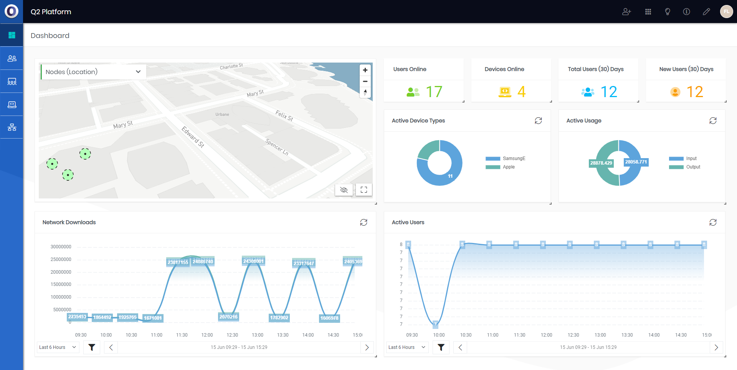737x370 pixels.
Task: Select the top map node marker
Action: pyautogui.click(x=85, y=154)
